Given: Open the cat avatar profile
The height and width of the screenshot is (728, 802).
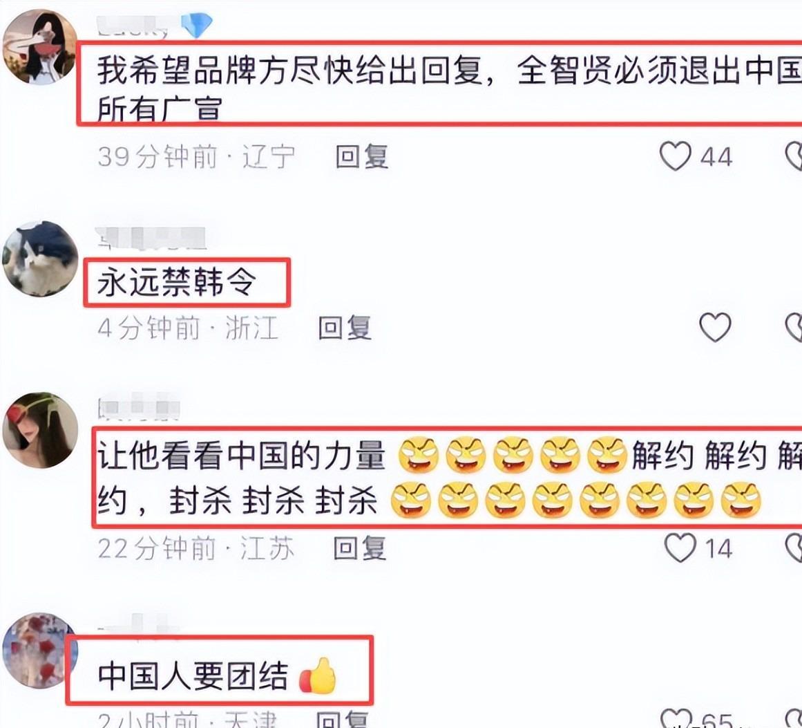Looking at the screenshot, I should click(40, 259).
